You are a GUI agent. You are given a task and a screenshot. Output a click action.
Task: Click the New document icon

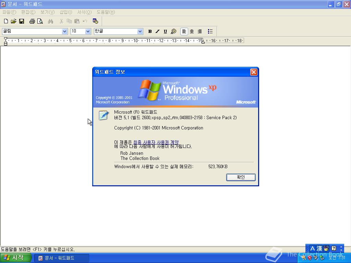pyautogui.click(x=6, y=21)
